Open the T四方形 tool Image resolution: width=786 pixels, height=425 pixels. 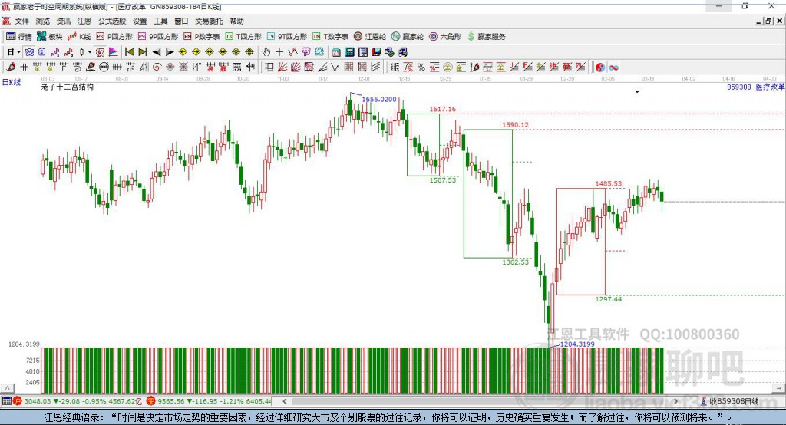click(243, 37)
